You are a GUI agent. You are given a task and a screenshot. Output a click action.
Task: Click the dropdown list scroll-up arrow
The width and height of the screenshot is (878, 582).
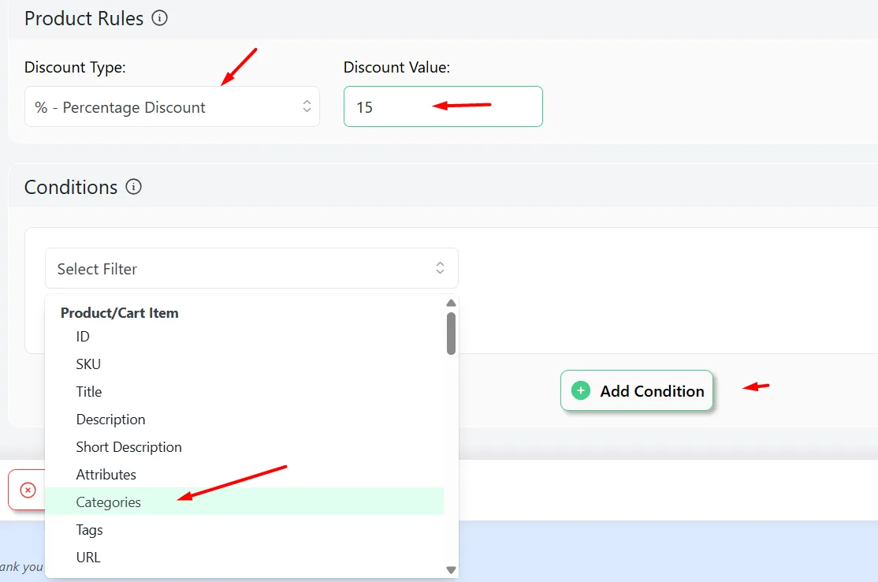coord(452,303)
